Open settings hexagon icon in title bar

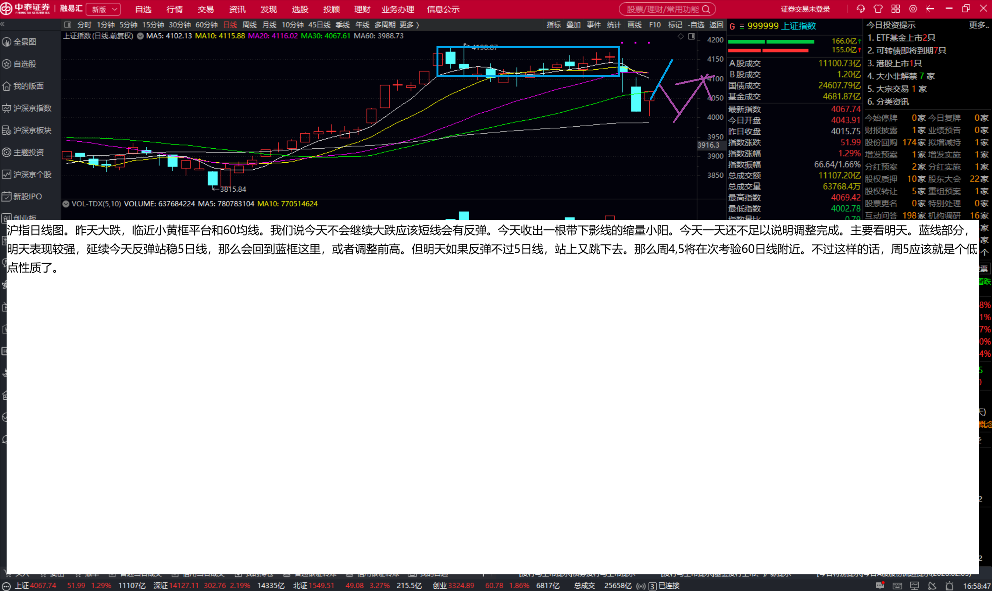[913, 9]
